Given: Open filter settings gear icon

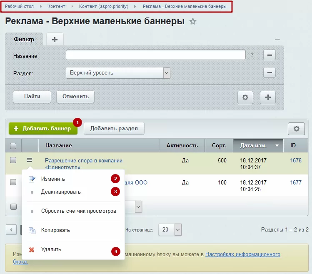Looking at the screenshot, I should click(x=245, y=97).
